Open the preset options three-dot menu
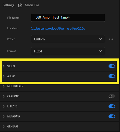This screenshot has width=120, height=132. [x=111, y=39]
